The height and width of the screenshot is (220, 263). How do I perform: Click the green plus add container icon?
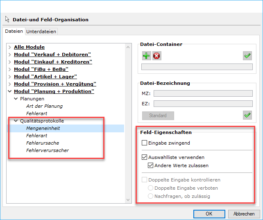[147, 56]
